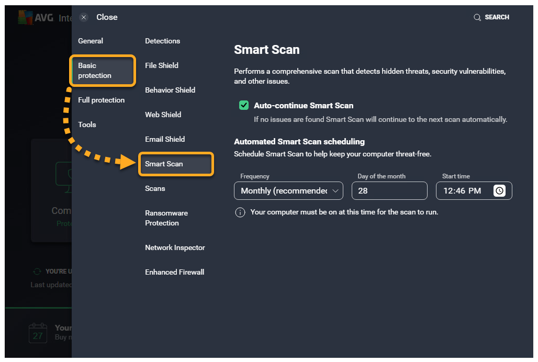Click the green refresh update icon

[x=37, y=271]
